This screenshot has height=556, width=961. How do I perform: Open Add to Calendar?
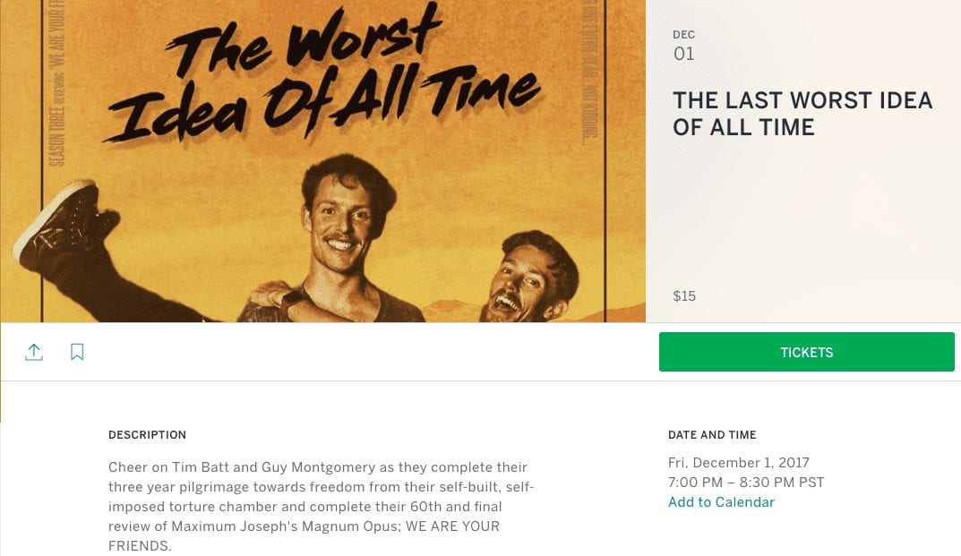721,502
